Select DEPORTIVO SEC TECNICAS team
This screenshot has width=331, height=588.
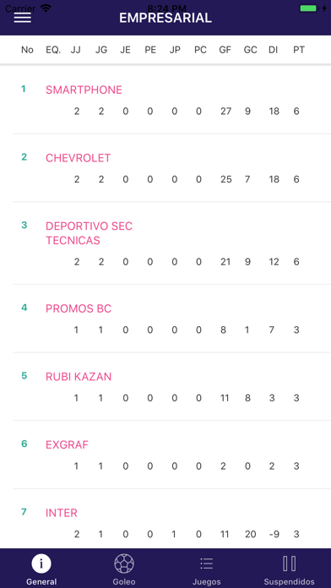click(x=90, y=233)
